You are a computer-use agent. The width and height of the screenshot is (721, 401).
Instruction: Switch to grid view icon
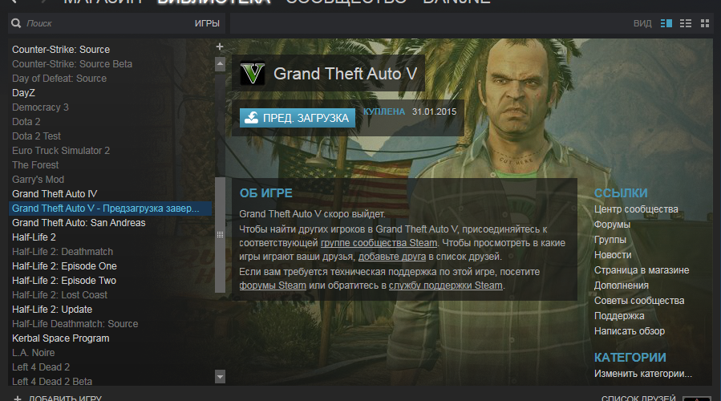705,23
